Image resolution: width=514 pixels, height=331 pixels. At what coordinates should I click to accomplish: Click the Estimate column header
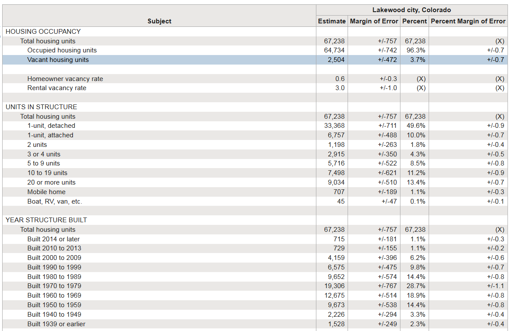tap(332, 21)
